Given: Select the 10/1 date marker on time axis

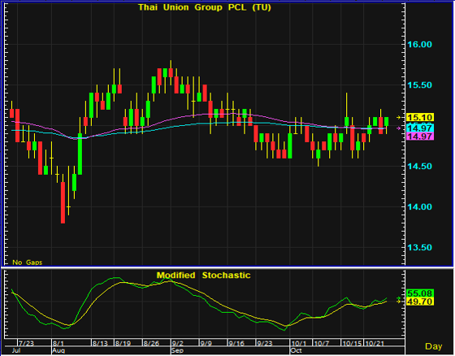Looking at the screenshot, I should [299, 344].
